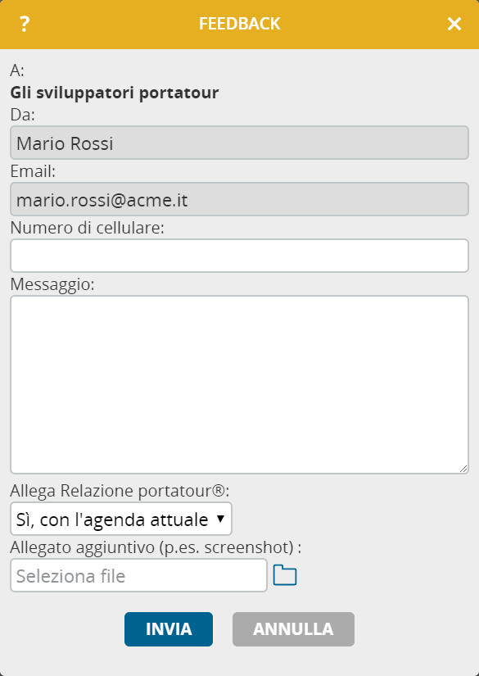
Task: Open the Allega Relazione portatour combo box
Action: pyautogui.click(x=121, y=519)
